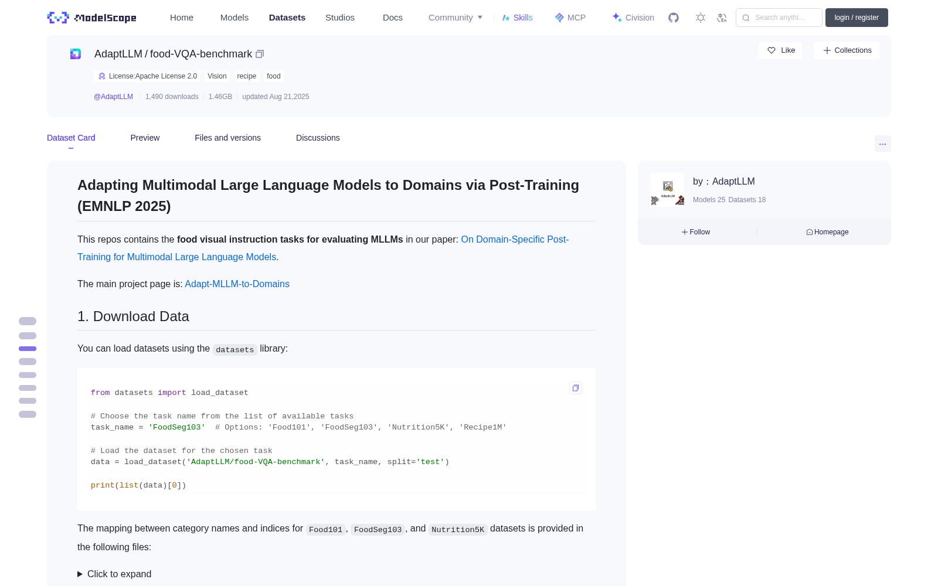Click the Follow button label
The image size is (938, 586).
coord(700,232)
